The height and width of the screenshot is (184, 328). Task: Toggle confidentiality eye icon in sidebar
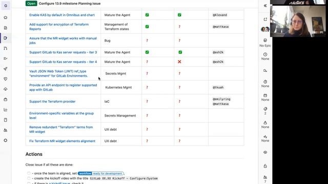click(265, 152)
